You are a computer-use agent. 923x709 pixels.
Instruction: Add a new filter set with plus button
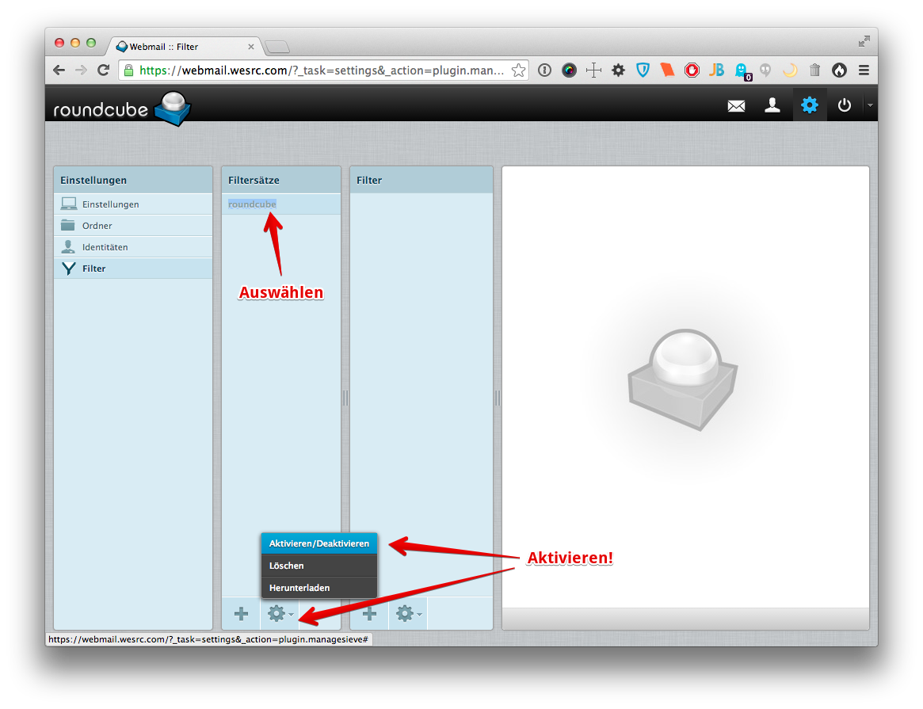[242, 614]
